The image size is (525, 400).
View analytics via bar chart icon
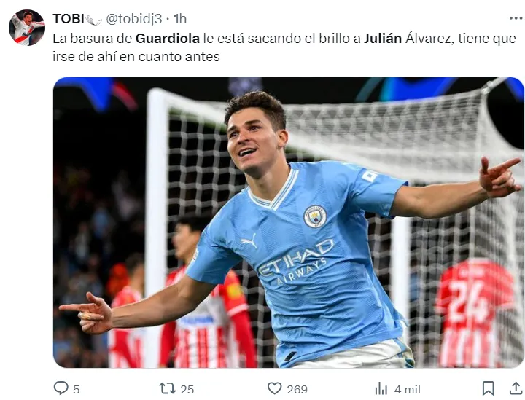click(x=381, y=389)
